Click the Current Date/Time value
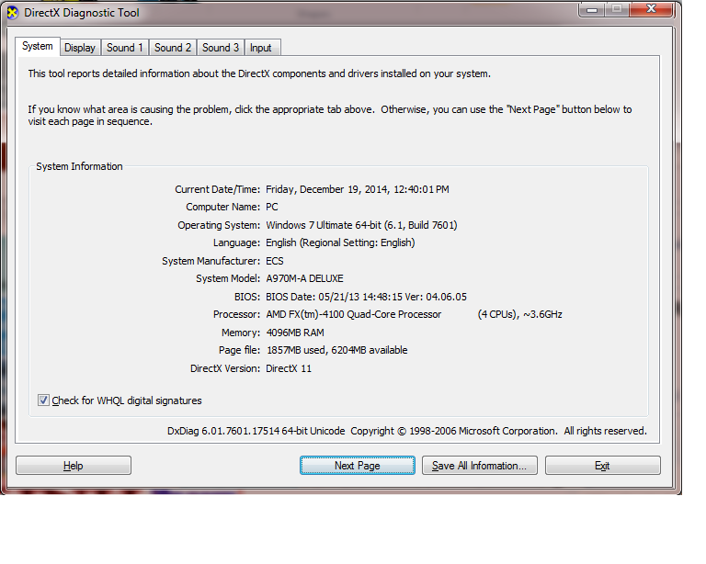 tap(357, 189)
